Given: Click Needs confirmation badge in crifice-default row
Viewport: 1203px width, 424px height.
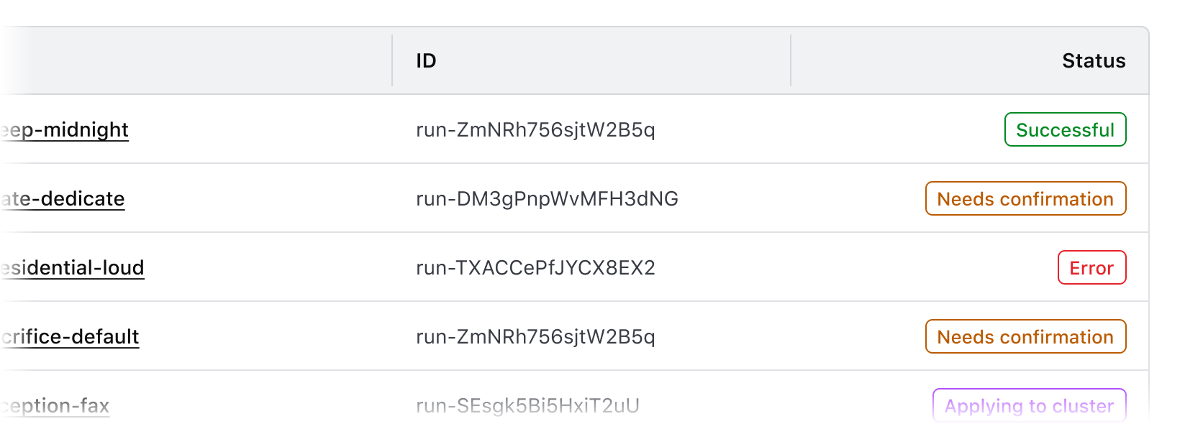Looking at the screenshot, I should point(1025,337).
